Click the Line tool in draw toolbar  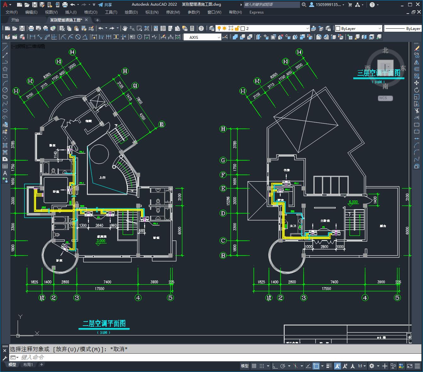click(5, 49)
